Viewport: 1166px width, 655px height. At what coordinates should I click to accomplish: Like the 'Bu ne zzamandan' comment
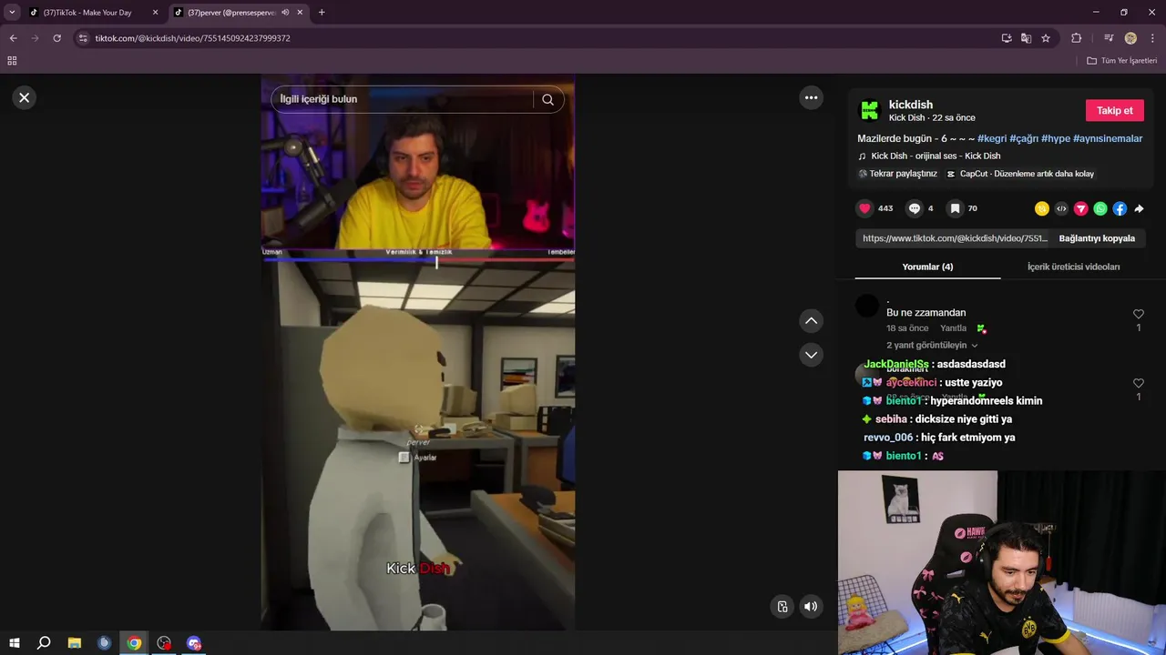[1138, 314]
